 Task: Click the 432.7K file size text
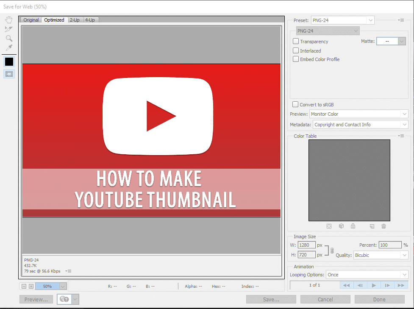(x=31, y=265)
